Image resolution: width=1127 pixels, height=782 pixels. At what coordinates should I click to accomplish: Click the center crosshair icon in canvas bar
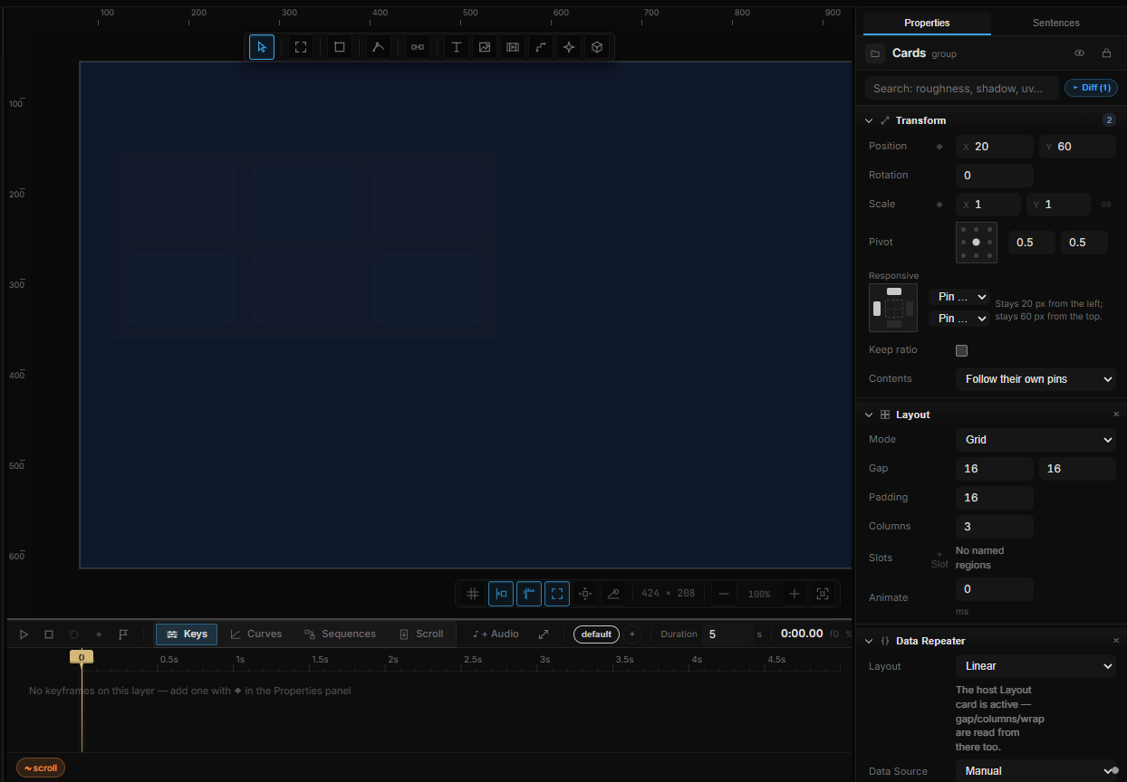tap(585, 594)
